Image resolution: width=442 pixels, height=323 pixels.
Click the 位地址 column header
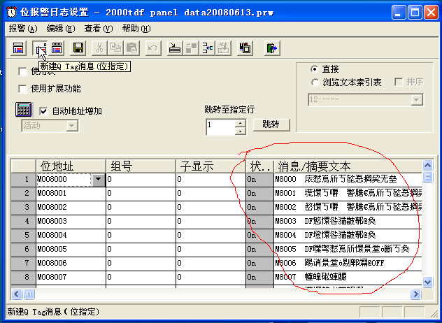tap(57, 166)
